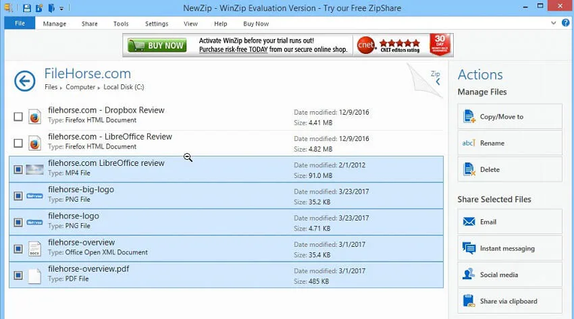Image resolution: width=574 pixels, height=319 pixels.
Task: Uncheck the filehorse-big-logo checkbox
Action: click(x=18, y=196)
